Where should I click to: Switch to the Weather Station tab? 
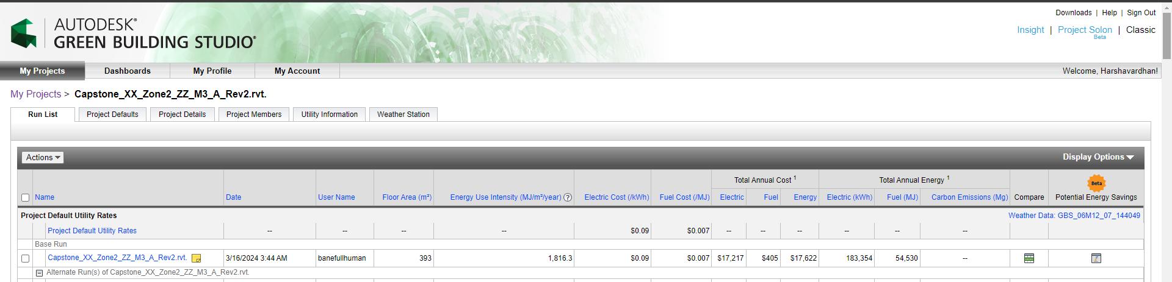403,115
